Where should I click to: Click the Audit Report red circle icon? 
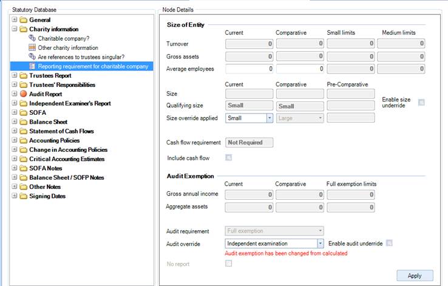24,94
